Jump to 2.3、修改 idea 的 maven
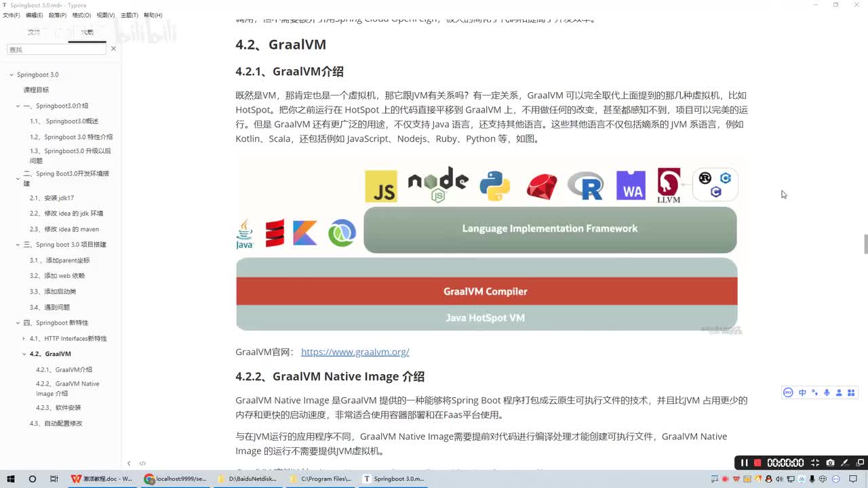868x488 pixels. point(64,229)
